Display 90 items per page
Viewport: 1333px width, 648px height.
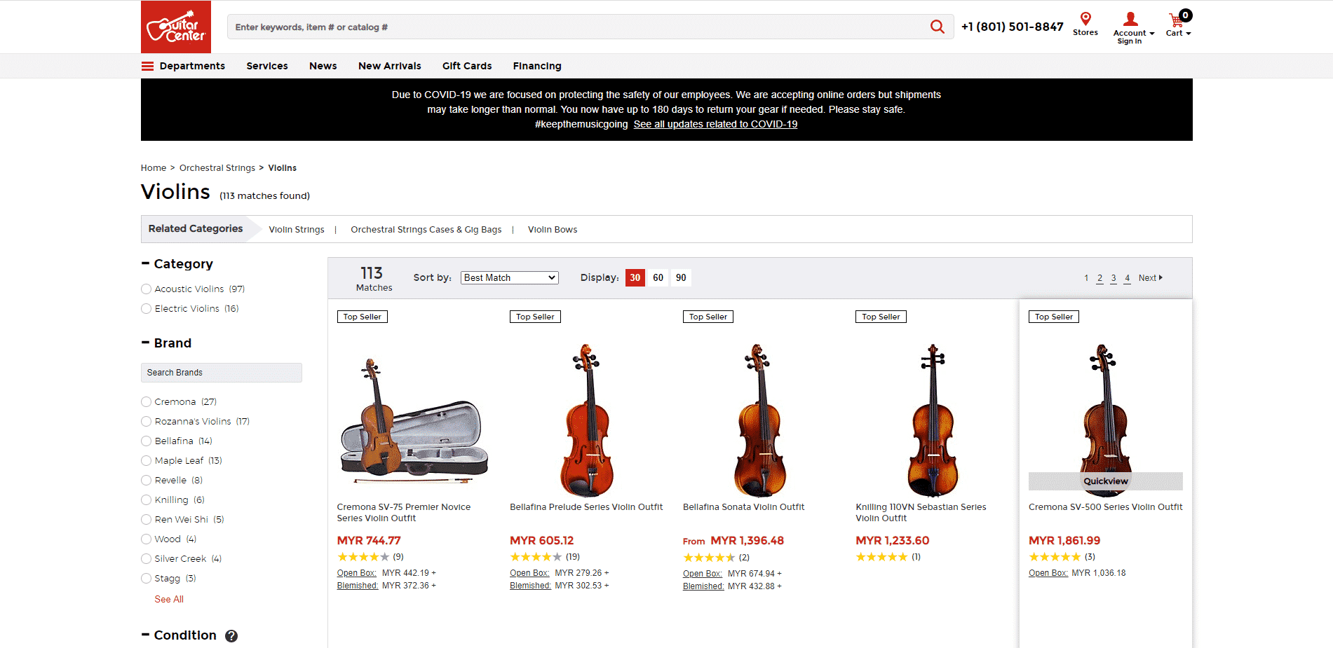(x=681, y=278)
